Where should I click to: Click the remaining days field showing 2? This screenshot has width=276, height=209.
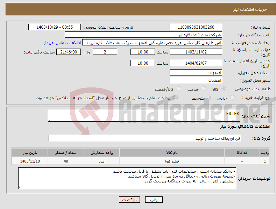[x=105, y=52]
